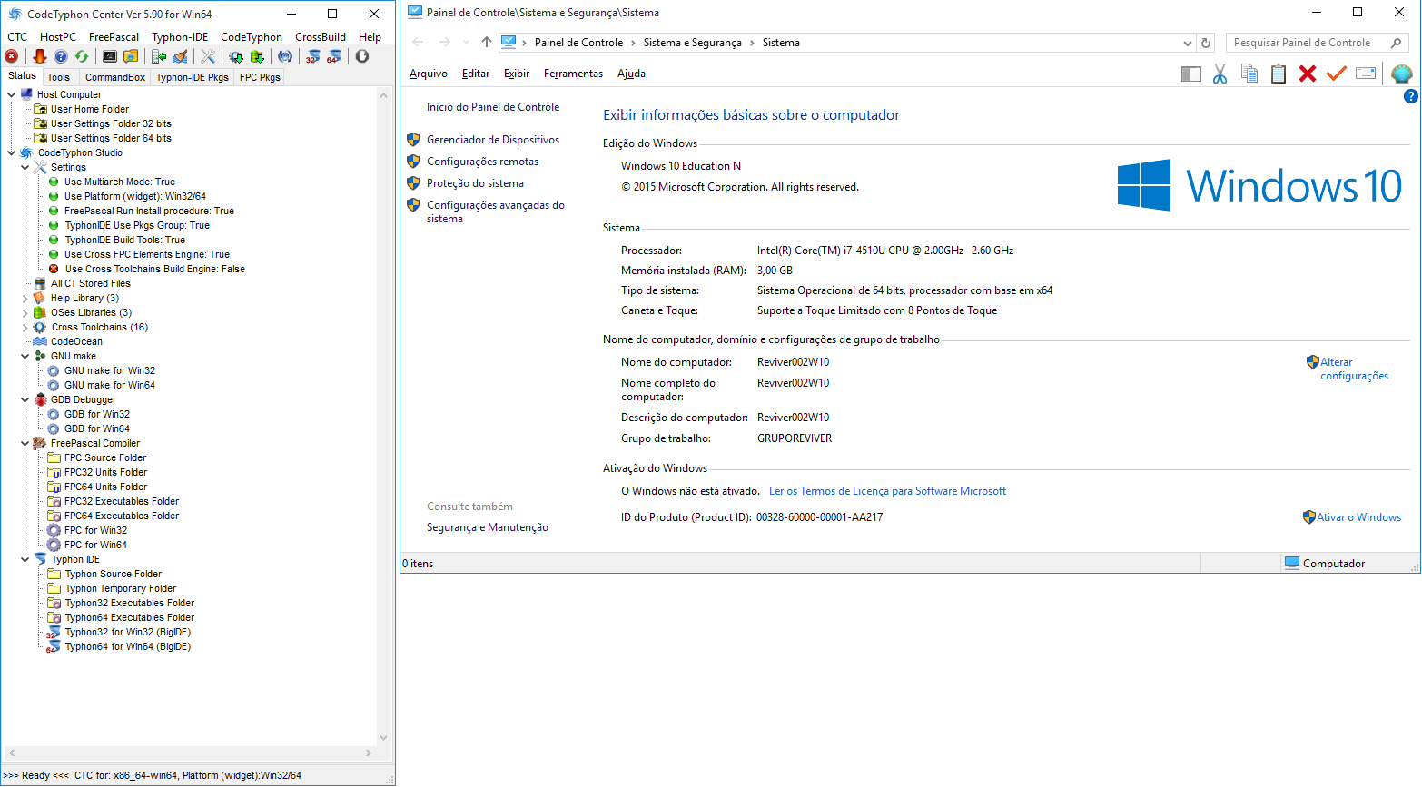The width and height of the screenshot is (1422, 787).
Task: Click the orange down-arrow download icon
Action: coord(40,56)
